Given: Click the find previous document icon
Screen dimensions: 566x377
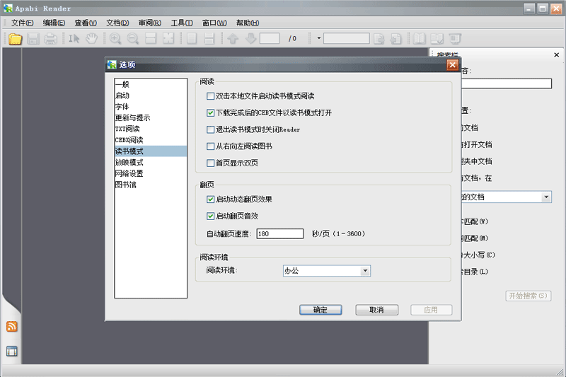Looking at the screenshot, I should (x=396, y=39).
